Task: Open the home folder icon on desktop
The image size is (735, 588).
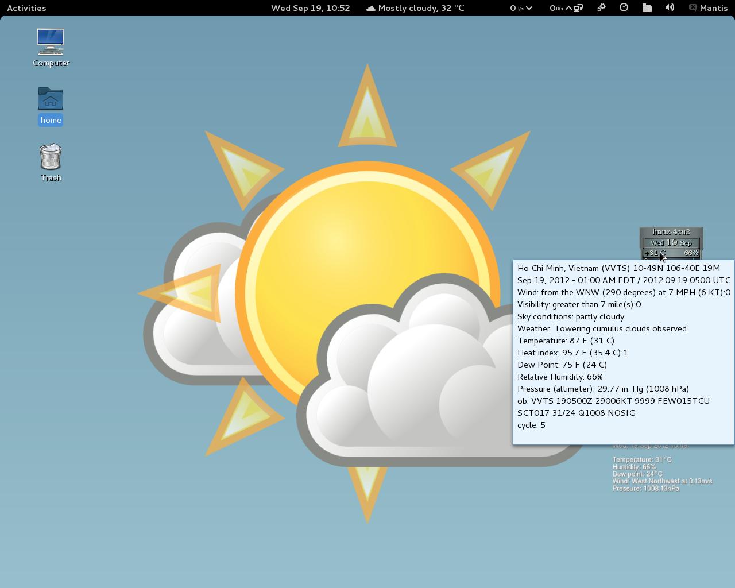Action: tap(51, 99)
